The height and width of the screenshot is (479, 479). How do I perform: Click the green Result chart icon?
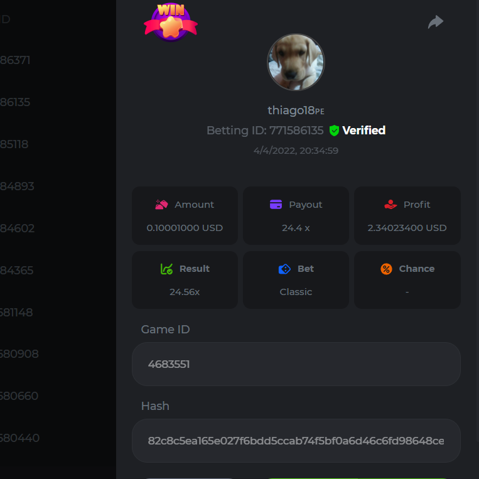pos(166,269)
